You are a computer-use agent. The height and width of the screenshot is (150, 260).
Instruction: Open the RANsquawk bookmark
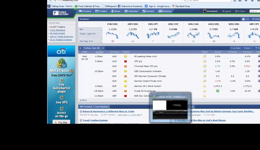pos(110,6)
